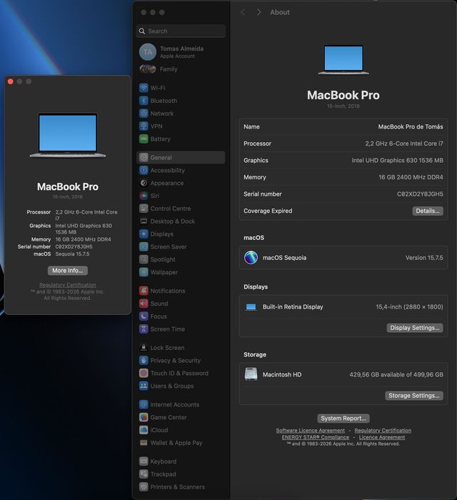Click the Details… coverage button
457x500 pixels.
tap(427, 211)
